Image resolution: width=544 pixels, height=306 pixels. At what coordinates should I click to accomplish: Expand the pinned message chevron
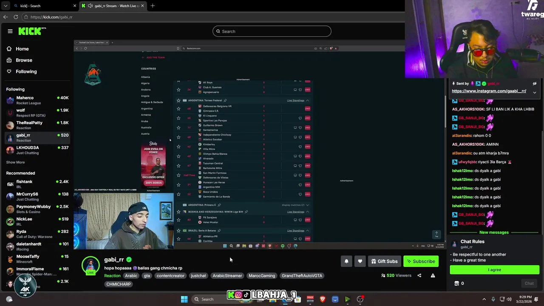tap(535, 92)
